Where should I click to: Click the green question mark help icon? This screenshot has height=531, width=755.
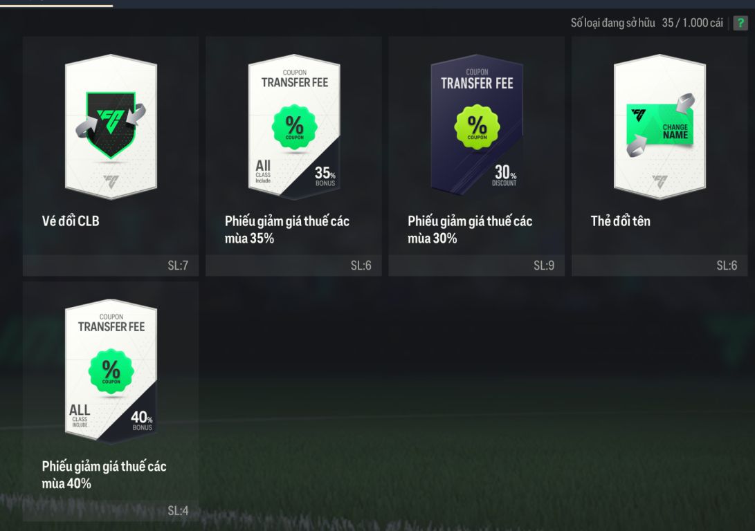(x=740, y=23)
